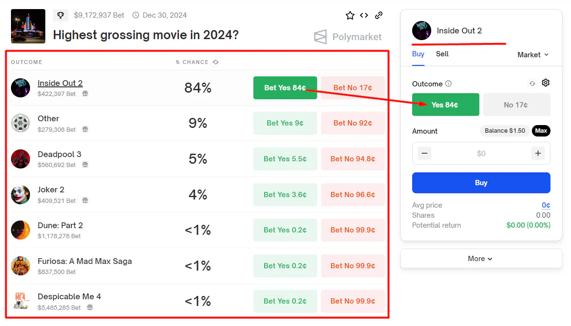This screenshot has height=326, width=571.
Task: Click Bet Yes 3.6¢ for Joker 2
Action: click(285, 194)
